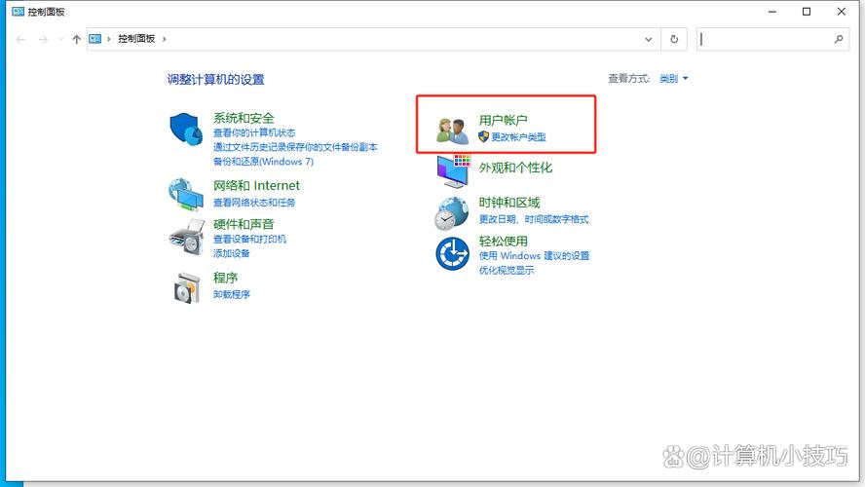This screenshot has width=865, height=487.
Task: Select 控制面板 in the breadcrumb path
Action: click(x=137, y=39)
